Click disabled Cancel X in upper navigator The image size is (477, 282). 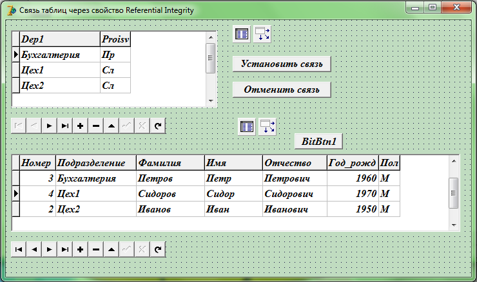pos(142,126)
